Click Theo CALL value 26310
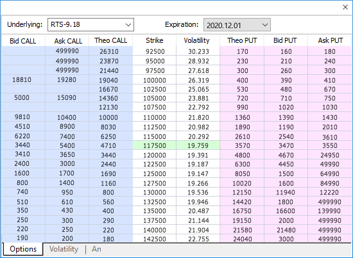This screenshot has height=258, width=353. click(109, 51)
